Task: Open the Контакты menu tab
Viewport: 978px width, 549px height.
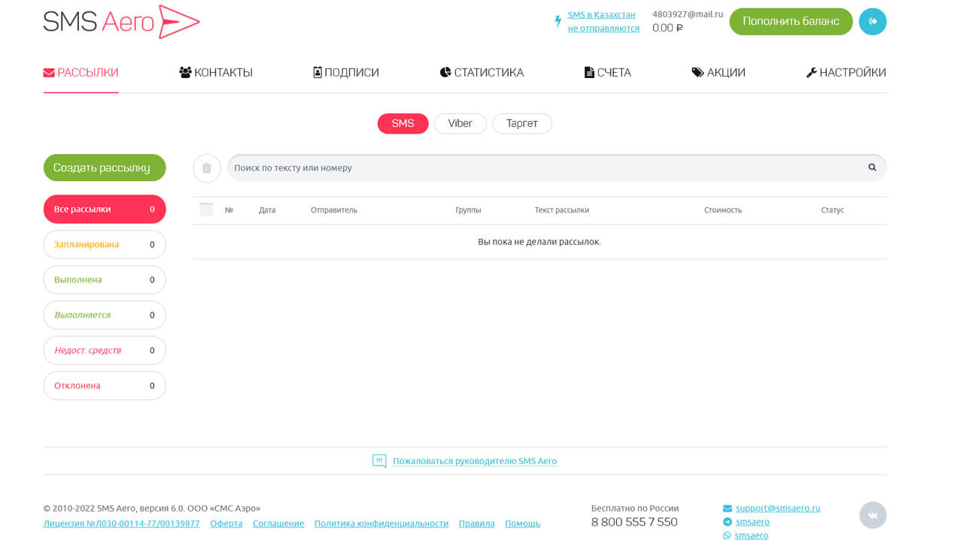Action: click(216, 73)
